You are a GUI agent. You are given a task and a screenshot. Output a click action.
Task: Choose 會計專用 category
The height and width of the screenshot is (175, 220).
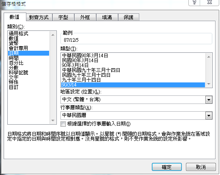tap(29, 48)
